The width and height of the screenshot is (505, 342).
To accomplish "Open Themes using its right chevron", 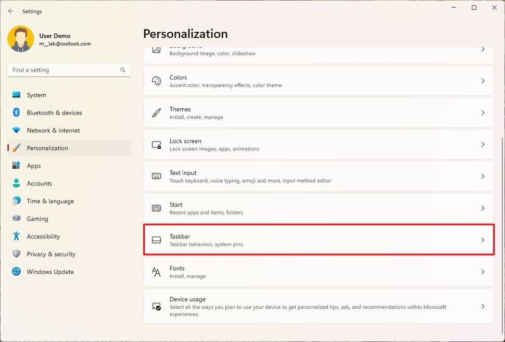I will pyautogui.click(x=483, y=113).
